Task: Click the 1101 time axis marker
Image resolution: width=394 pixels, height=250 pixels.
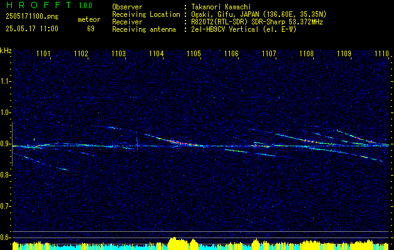Action: [x=43, y=53]
